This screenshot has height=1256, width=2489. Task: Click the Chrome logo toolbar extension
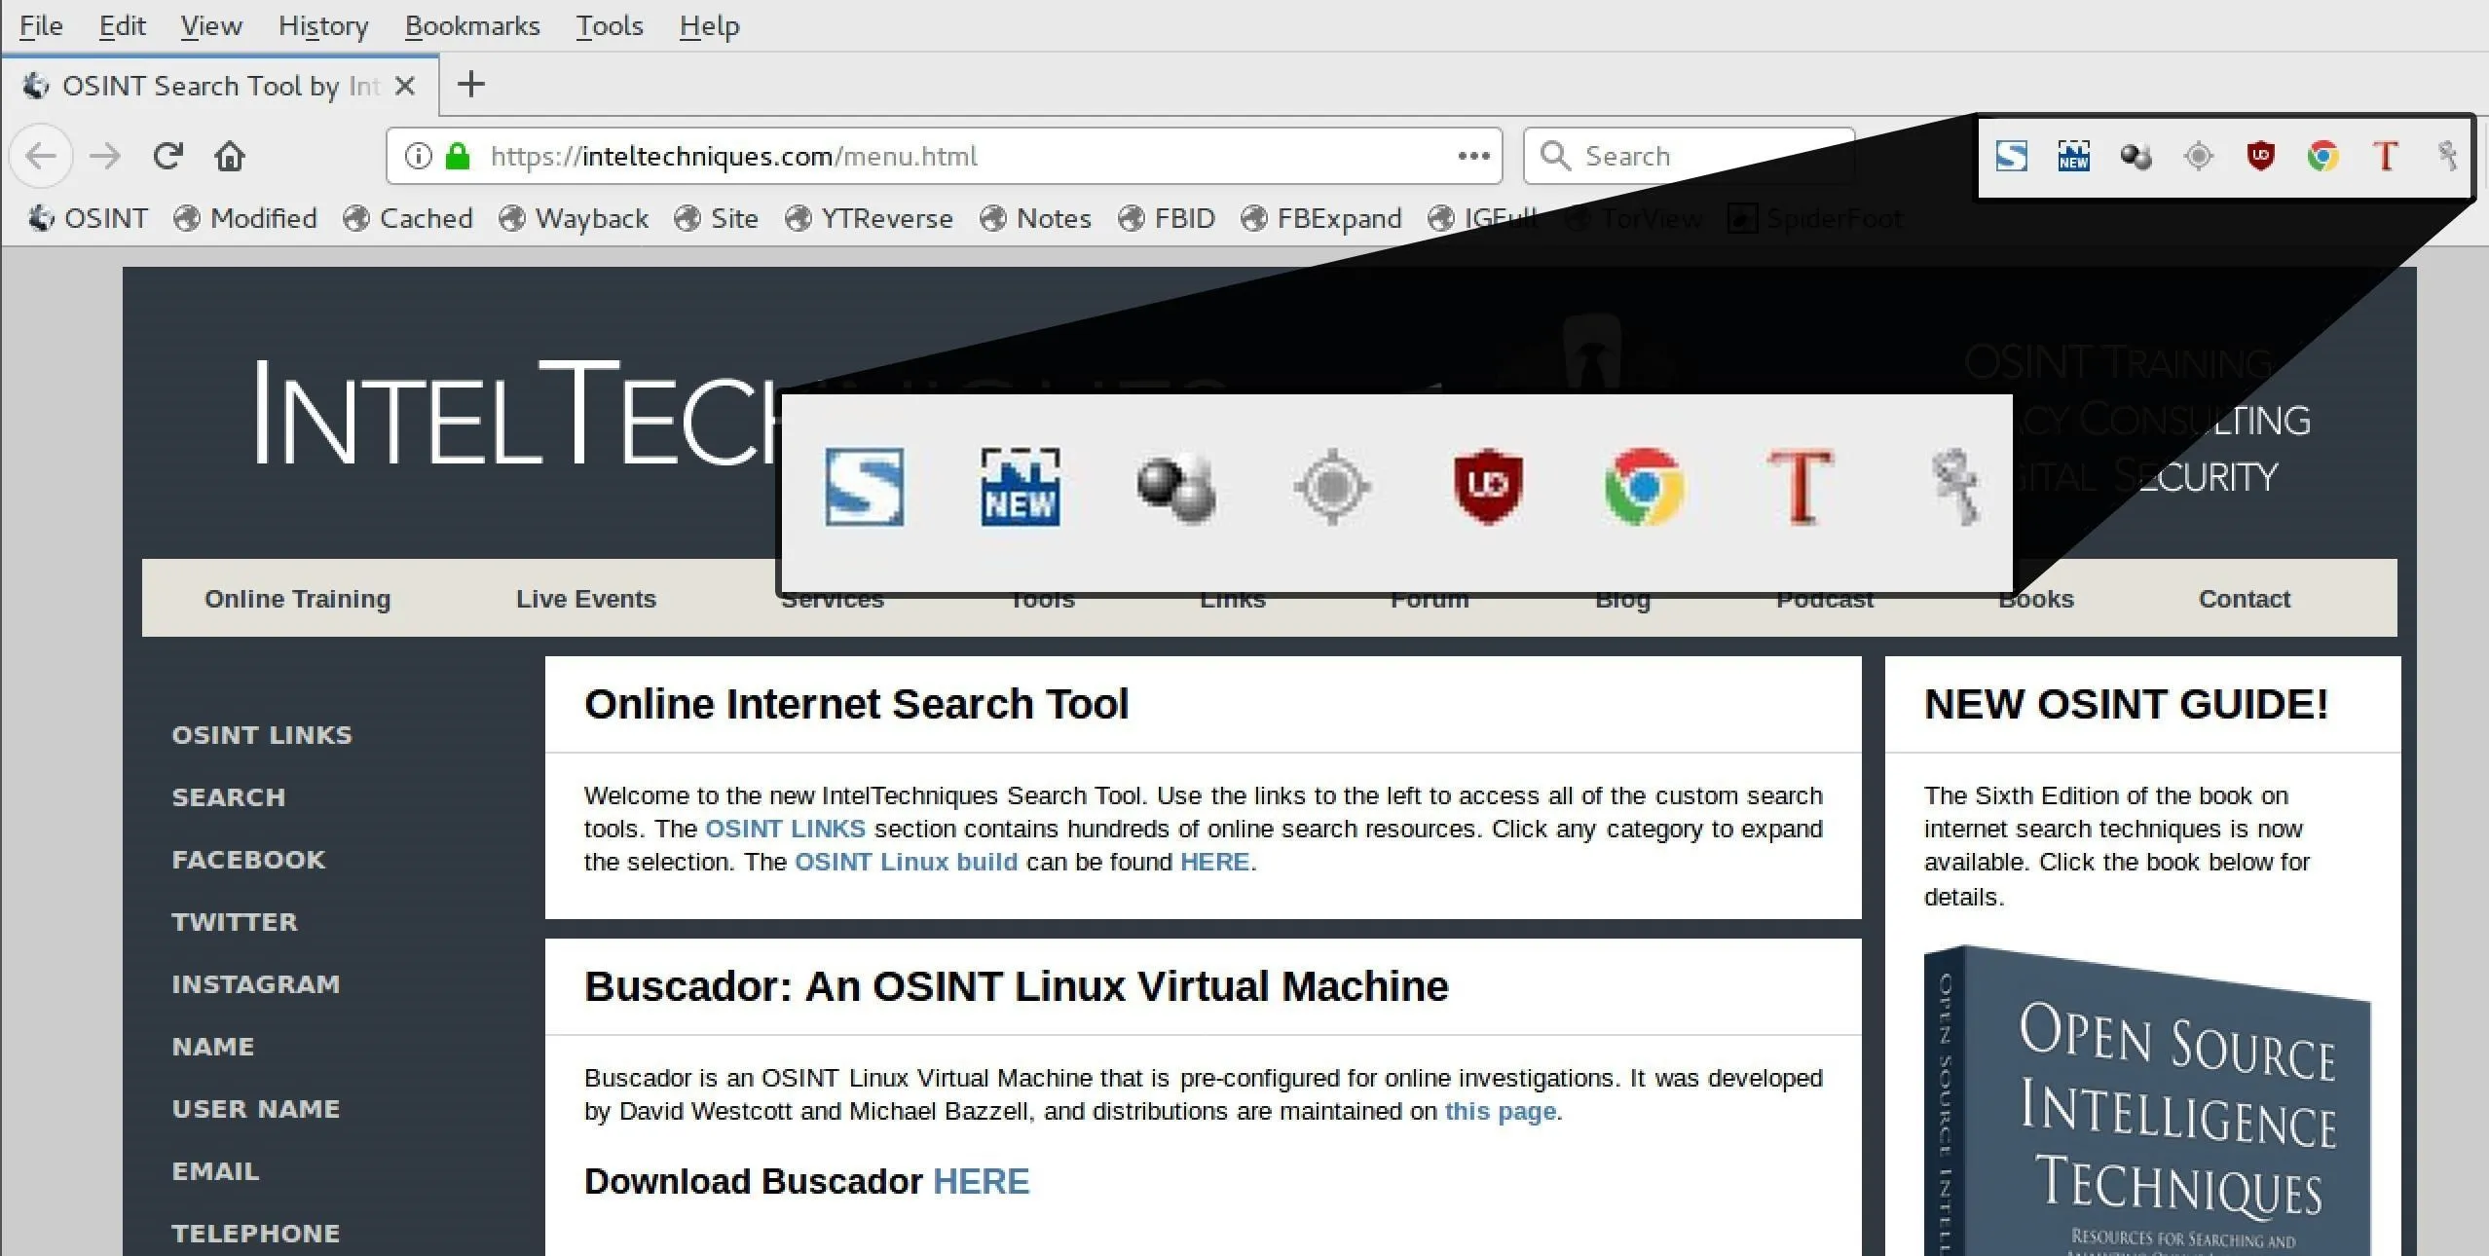2322,156
